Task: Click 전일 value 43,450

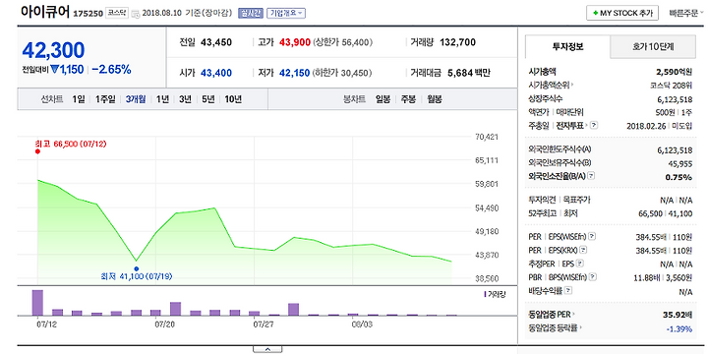Action: pyautogui.click(x=215, y=43)
